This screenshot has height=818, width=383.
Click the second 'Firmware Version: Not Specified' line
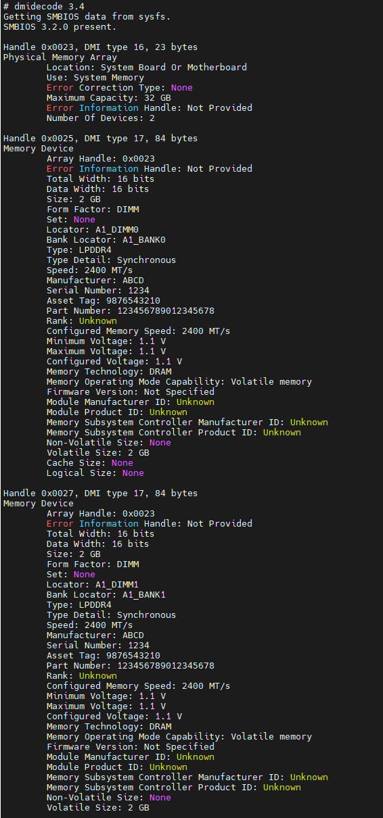[130, 747]
